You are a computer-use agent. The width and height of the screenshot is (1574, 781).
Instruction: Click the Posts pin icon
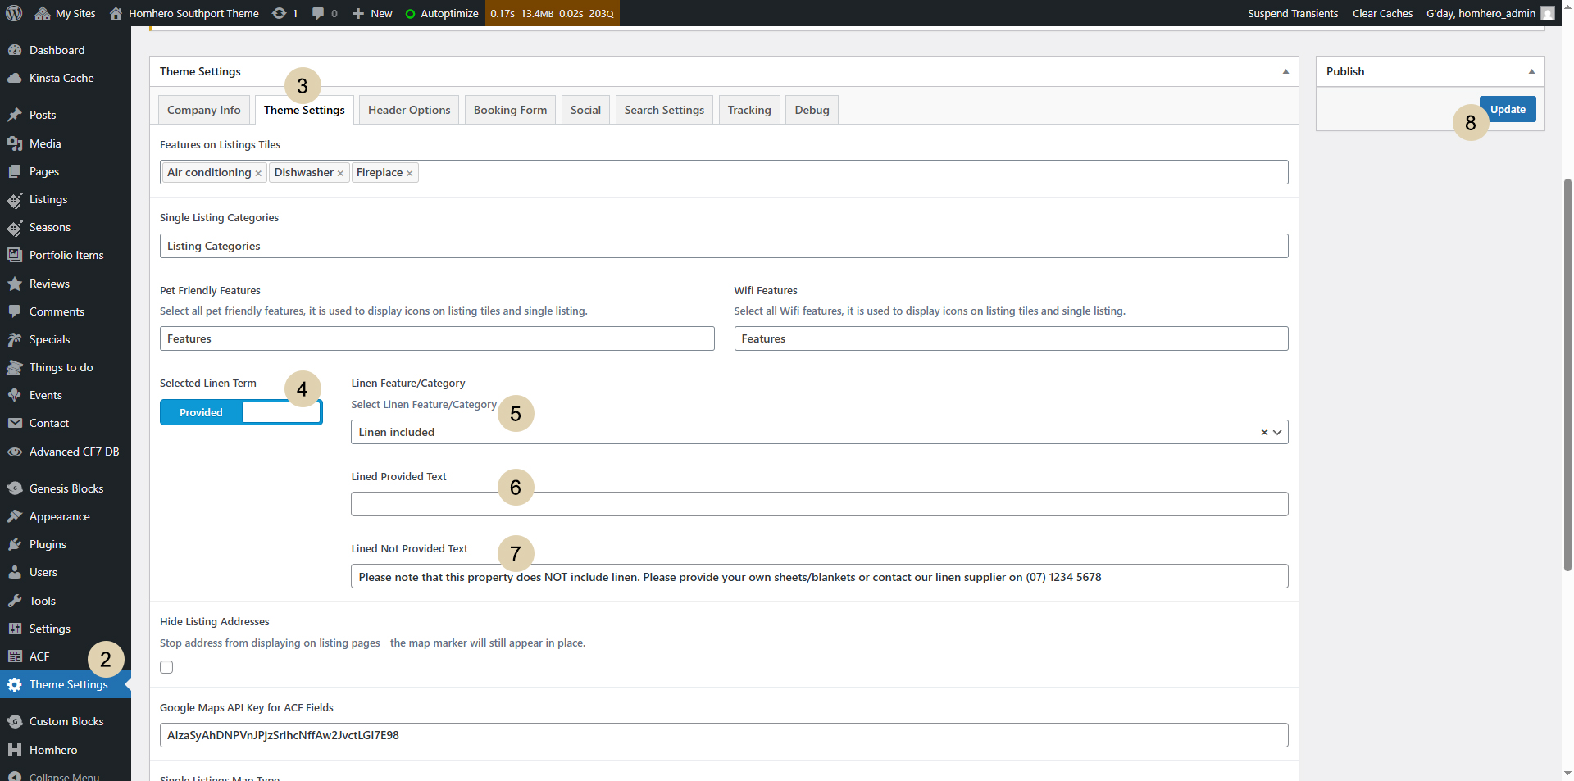click(14, 115)
